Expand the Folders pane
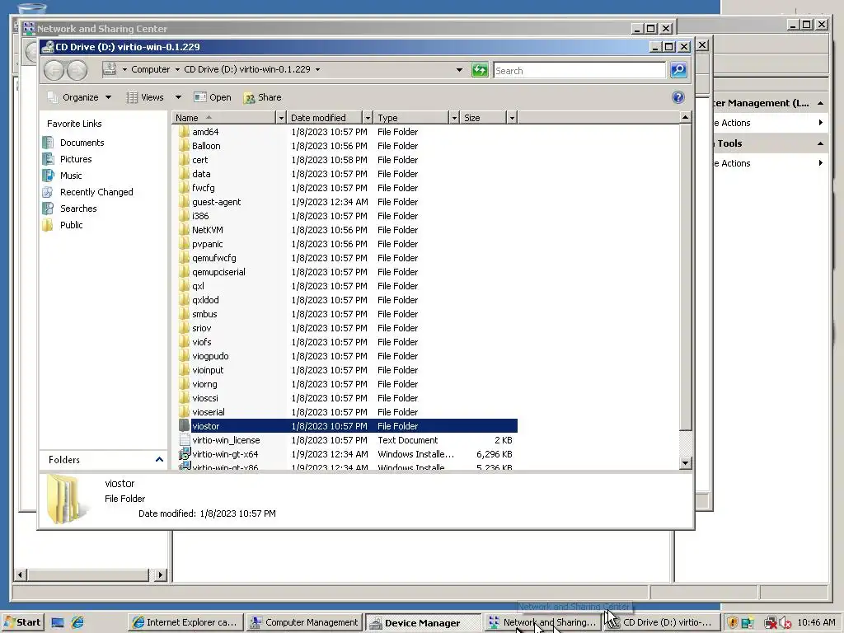The width and height of the screenshot is (844, 633). pos(159,460)
